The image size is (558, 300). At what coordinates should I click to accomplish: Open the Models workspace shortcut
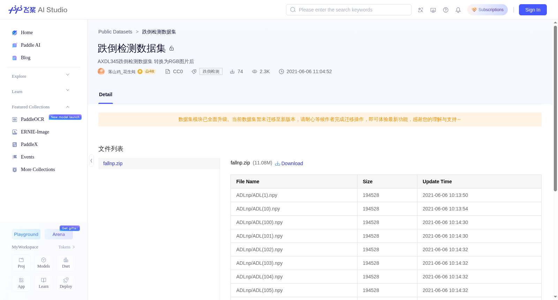44,263
